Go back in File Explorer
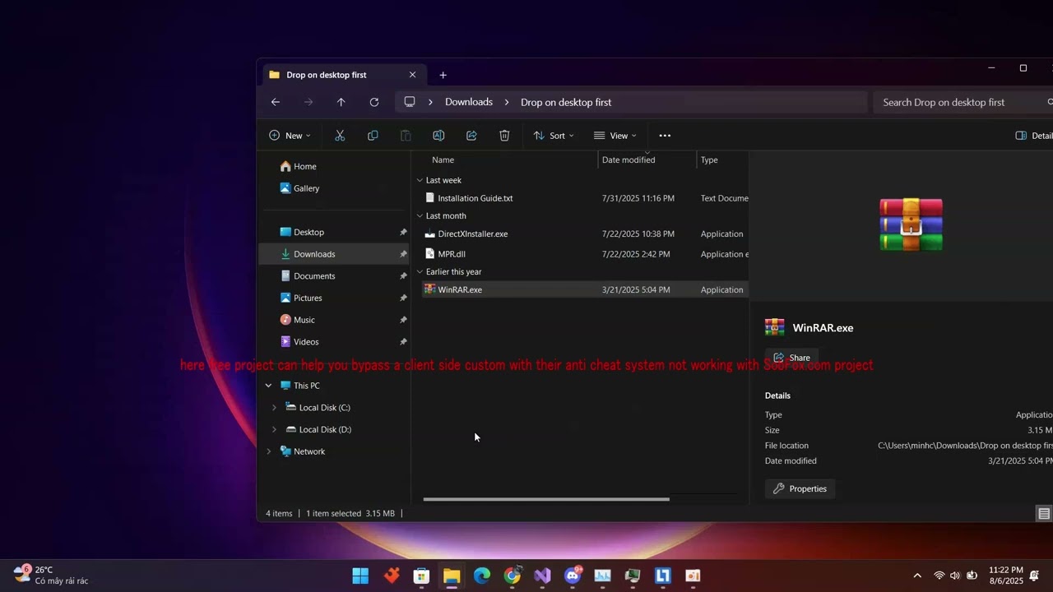The image size is (1053, 592). tap(276, 102)
